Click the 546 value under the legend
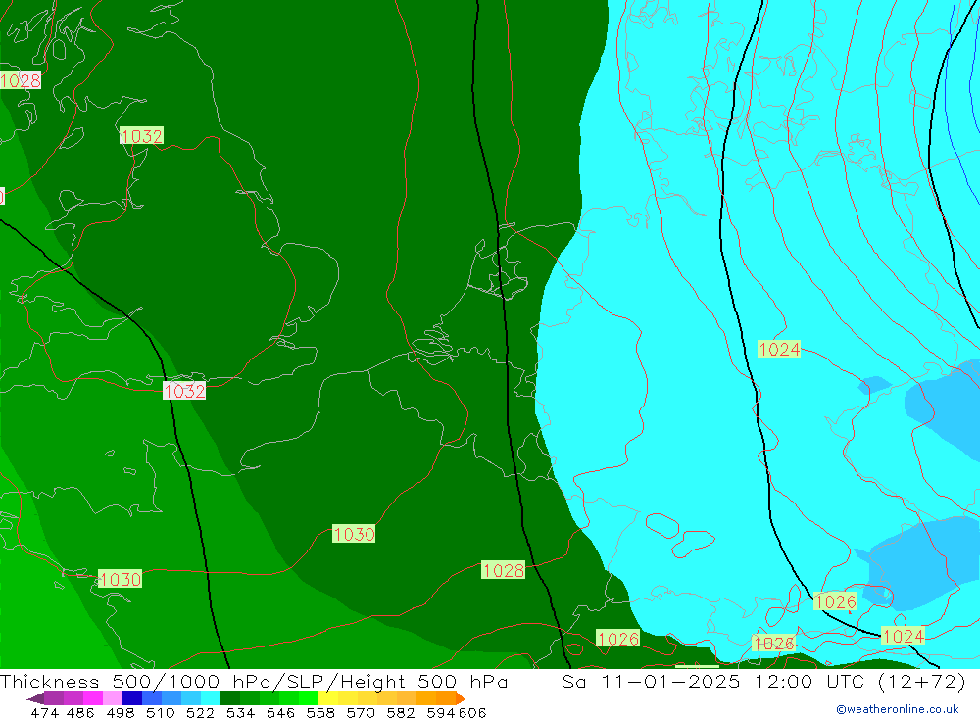Viewport: 980px width, 718px height. tap(280, 712)
